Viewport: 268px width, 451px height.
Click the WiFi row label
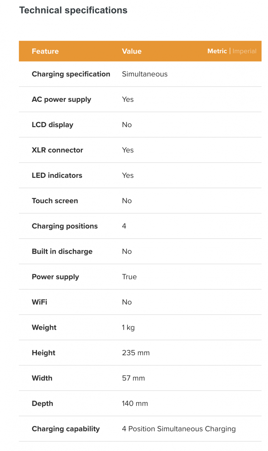coord(39,302)
